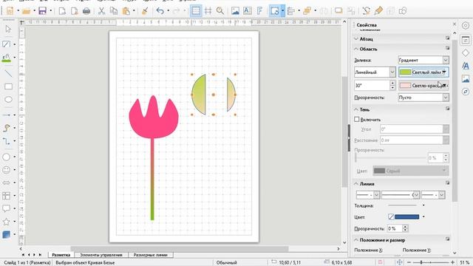The height and width of the screenshot is (266, 473).
Task: Open the line style dropdown in Линия
Action: [x=400, y=195]
